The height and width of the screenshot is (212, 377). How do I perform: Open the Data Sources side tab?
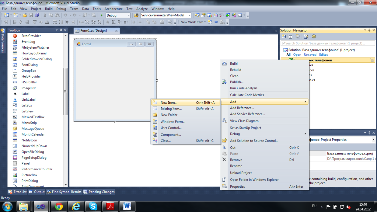coord(3,40)
